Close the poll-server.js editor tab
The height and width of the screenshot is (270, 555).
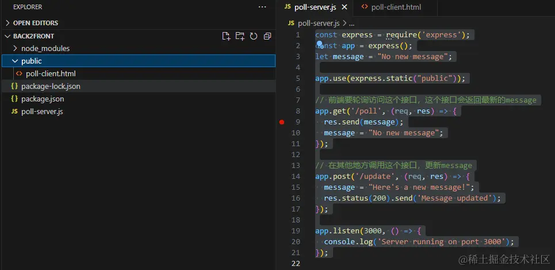(345, 7)
